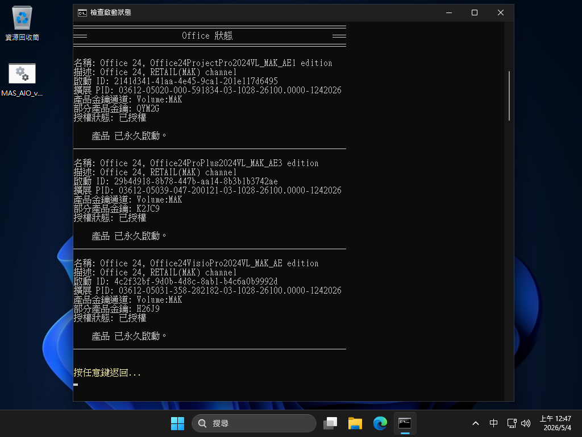Launch File Explorer from the taskbar
Viewport: 582px width, 437px height.
[x=355, y=423]
